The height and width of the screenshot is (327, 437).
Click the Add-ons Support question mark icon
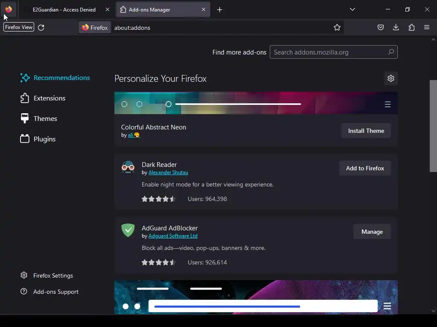point(24,291)
